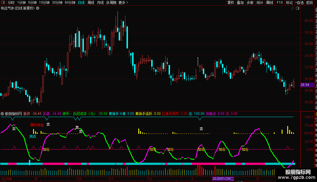Click the 40.00 price axis label
Viewport: 317px width, 182px height.
pyautogui.click(x=309, y=21)
